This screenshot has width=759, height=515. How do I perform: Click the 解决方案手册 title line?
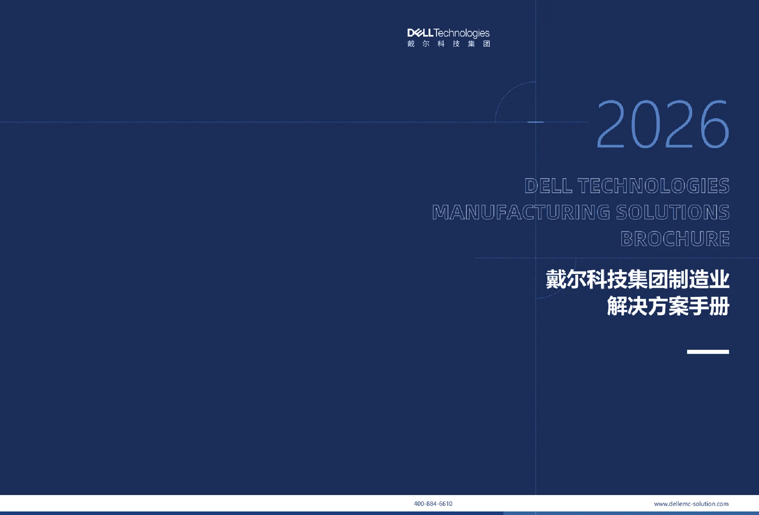pos(668,306)
